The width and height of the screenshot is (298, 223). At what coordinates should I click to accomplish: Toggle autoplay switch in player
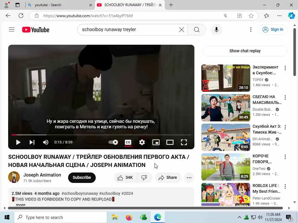(x=113, y=142)
